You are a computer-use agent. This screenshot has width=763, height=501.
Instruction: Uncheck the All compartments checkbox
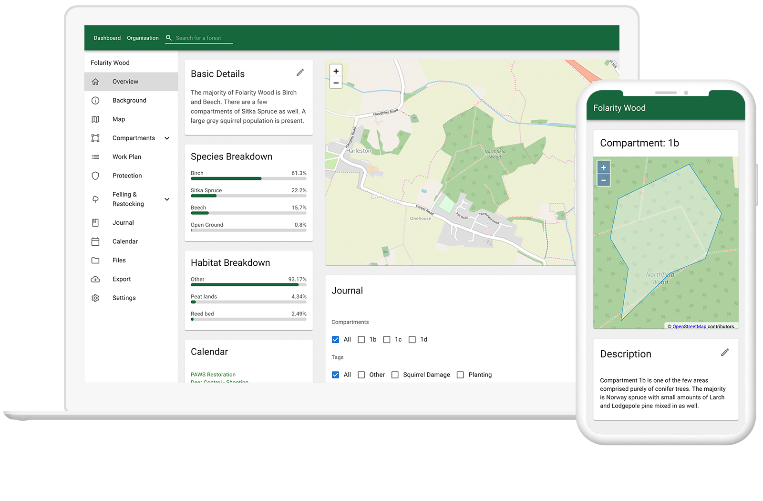coord(336,339)
